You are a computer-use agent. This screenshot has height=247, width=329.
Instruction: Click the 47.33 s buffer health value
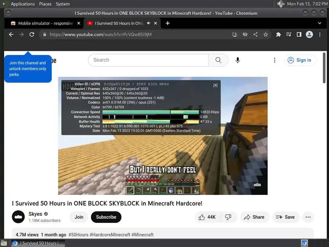[206, 122]
